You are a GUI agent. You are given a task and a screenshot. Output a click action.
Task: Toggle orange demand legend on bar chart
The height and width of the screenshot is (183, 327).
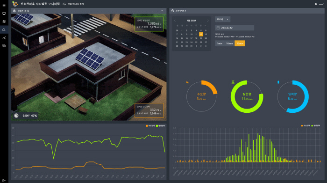pyautogui.click(x=306, y=125)
